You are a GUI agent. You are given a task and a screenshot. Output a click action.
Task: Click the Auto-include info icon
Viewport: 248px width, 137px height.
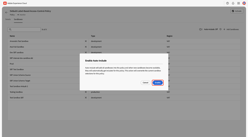point(220,29)
